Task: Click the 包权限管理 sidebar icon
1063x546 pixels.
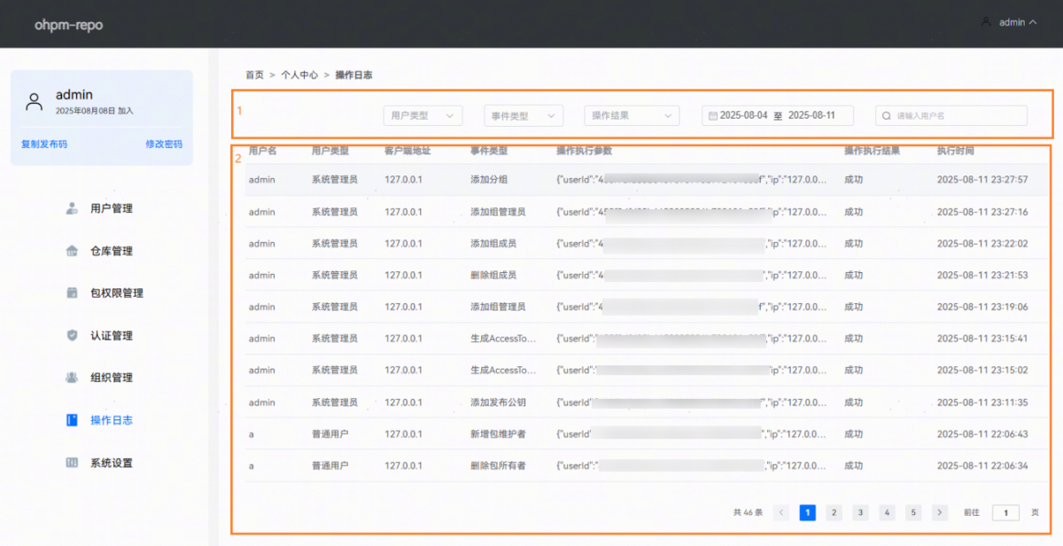Action: pyautogui.click(x=72, y=292)
